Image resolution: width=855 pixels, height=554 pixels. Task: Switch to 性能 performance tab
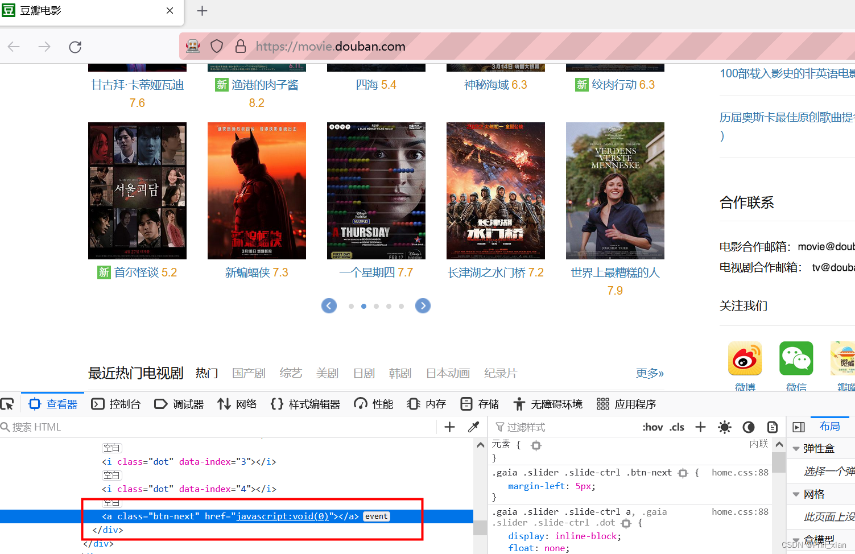373,404
